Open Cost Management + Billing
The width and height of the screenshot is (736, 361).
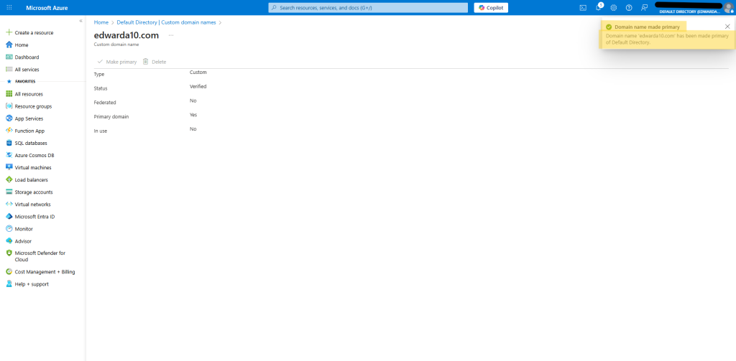[x=45, y=271]
